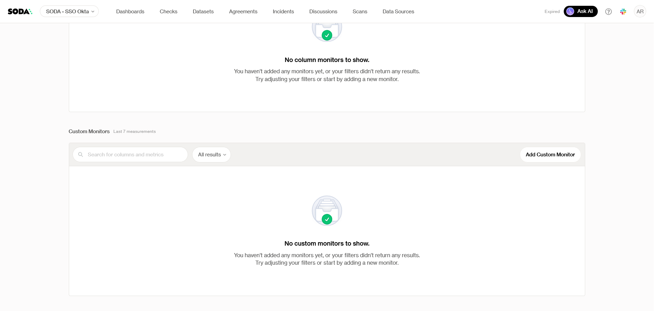Open the help question mark icon
Screen dimensions: 654x311
(608, 12)
